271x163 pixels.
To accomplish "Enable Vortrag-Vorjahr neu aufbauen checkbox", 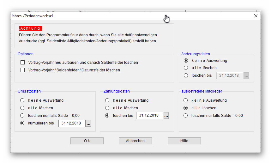I will (23, 63).
